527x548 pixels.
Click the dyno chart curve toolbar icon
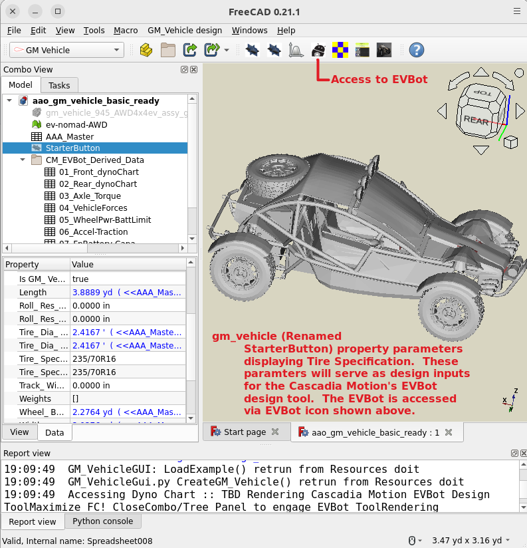296,50
